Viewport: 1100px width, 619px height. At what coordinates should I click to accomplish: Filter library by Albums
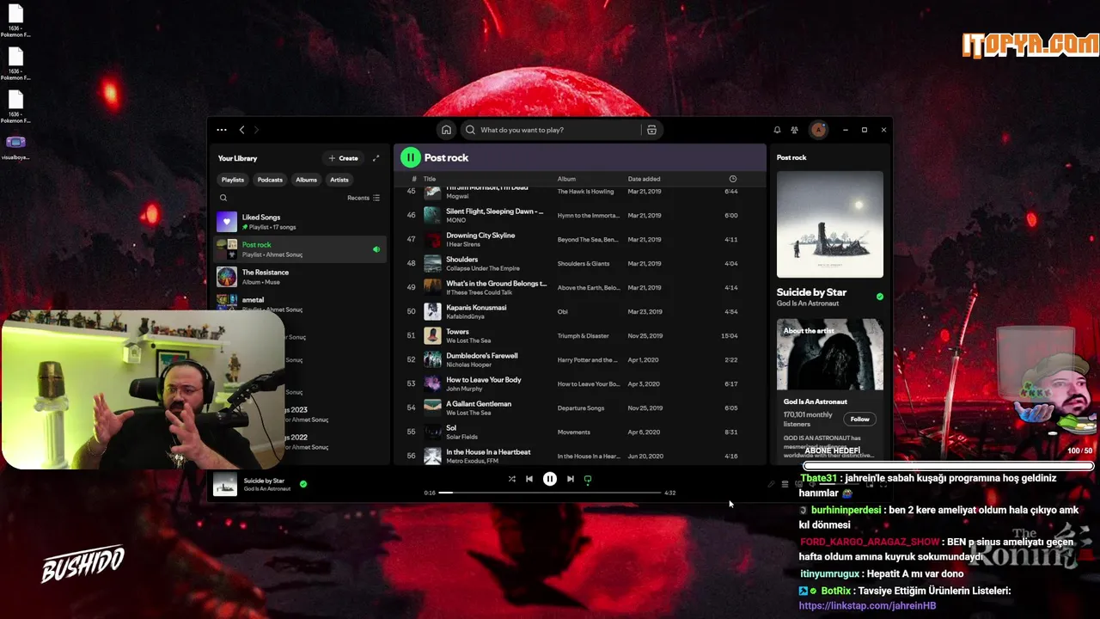click(307, 180)
